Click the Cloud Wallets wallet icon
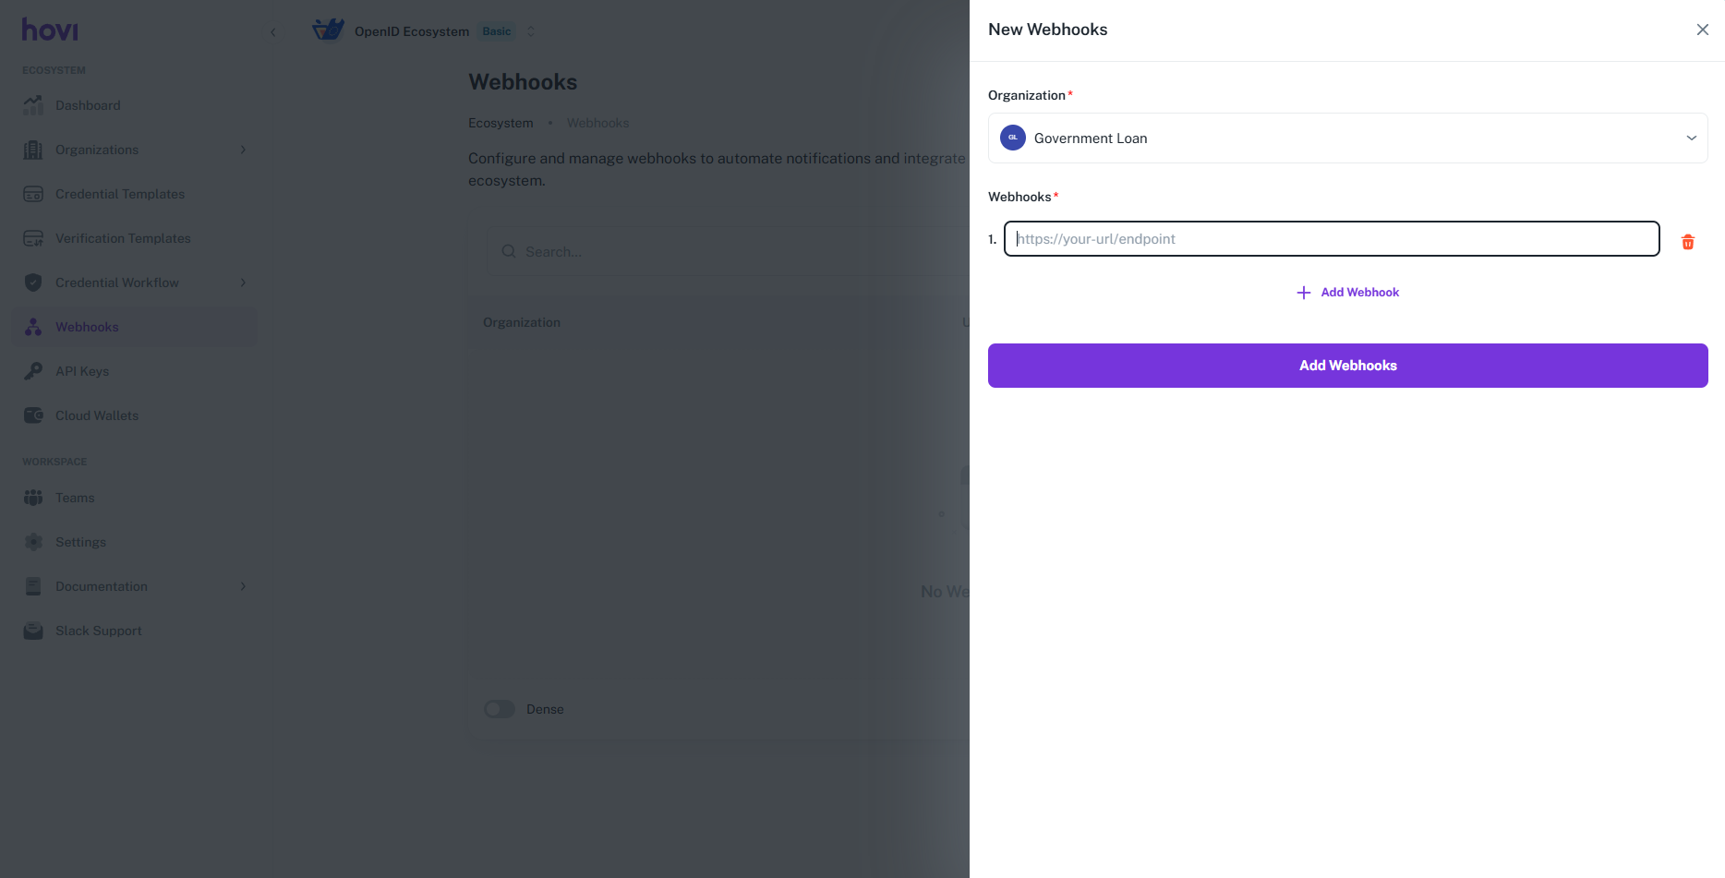 click(x=33, y=415)
